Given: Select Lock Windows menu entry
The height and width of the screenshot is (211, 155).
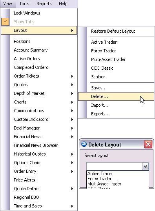Looking at the screenshot, I should pos(39,13).
